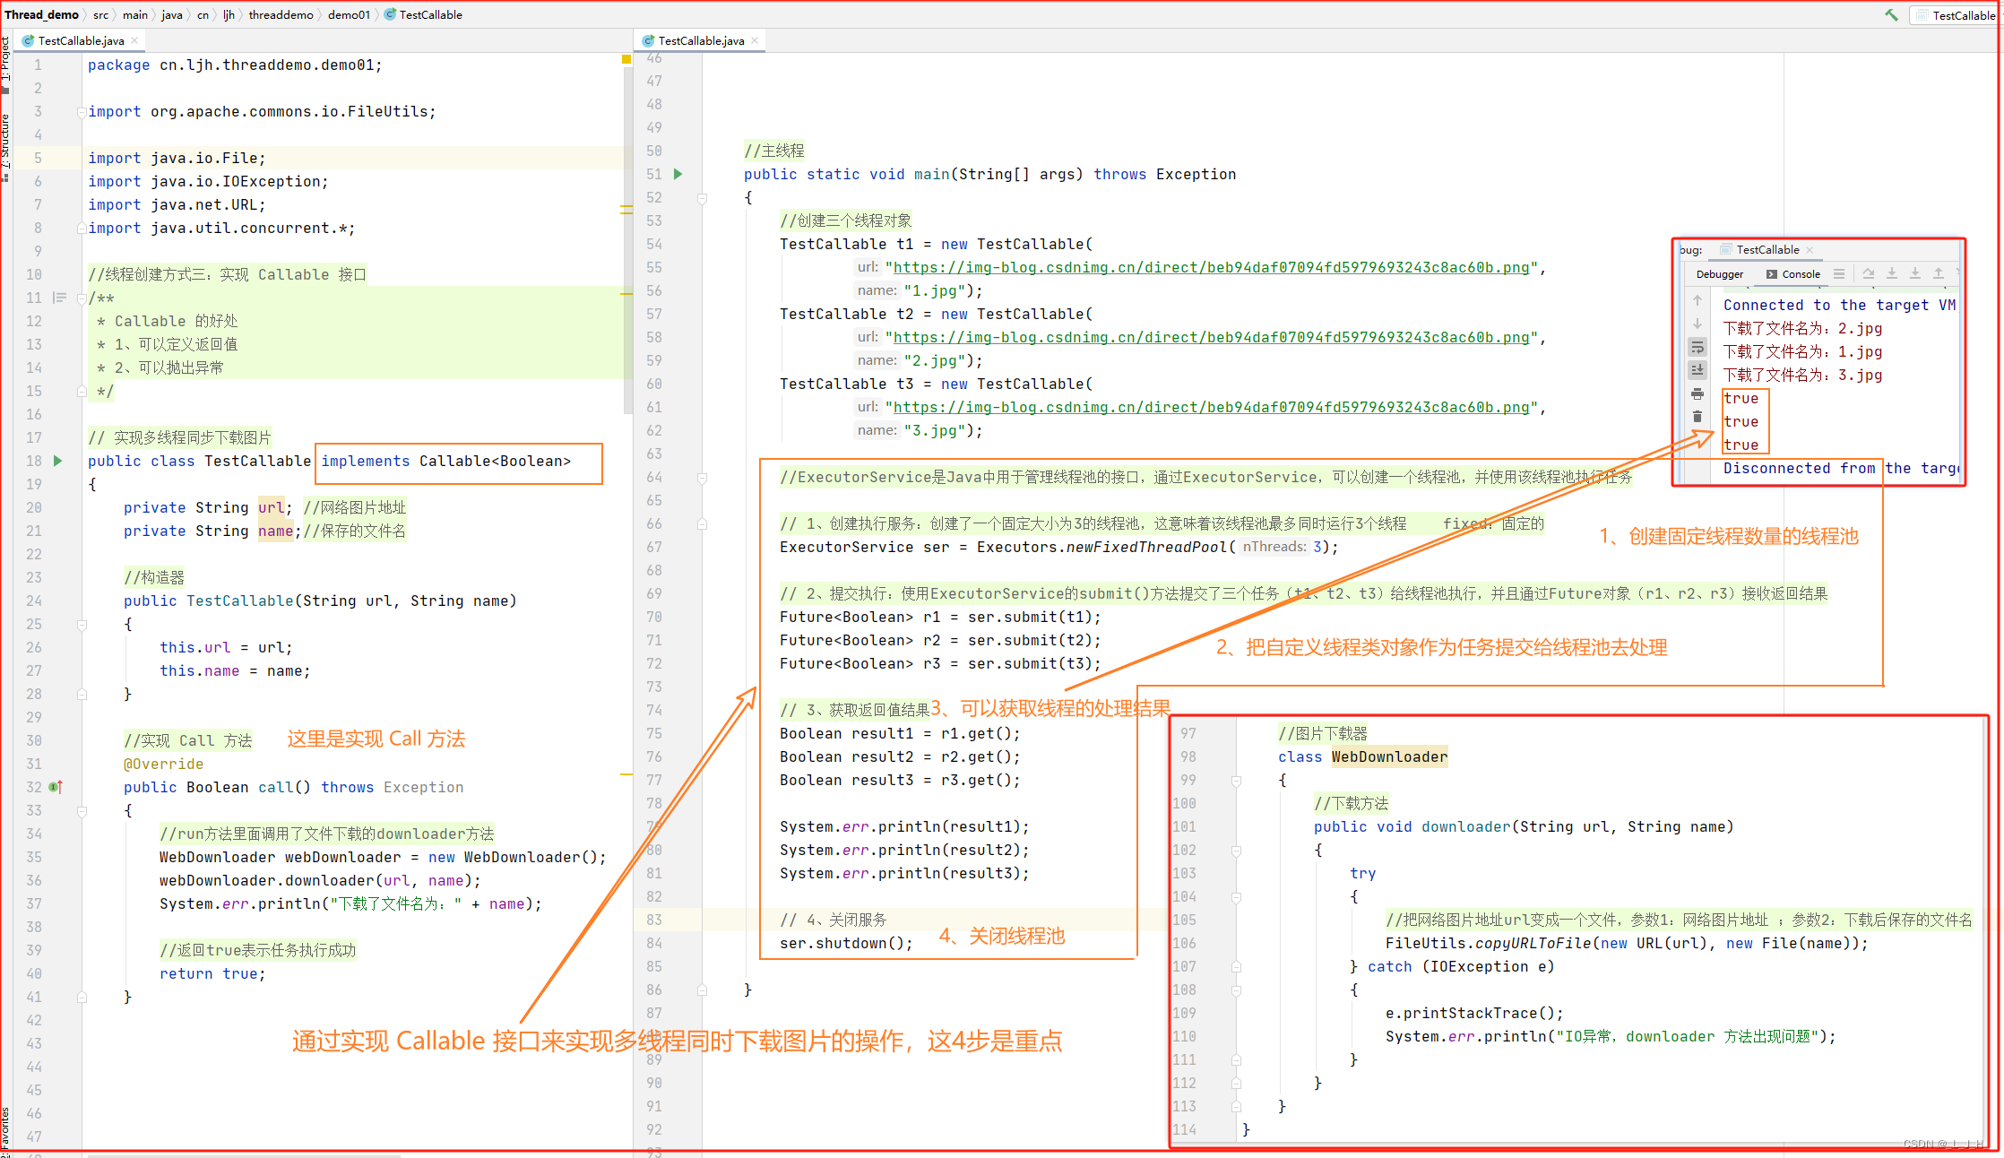Click the warning stripe mark near line 32

click(x=626, y=774)
